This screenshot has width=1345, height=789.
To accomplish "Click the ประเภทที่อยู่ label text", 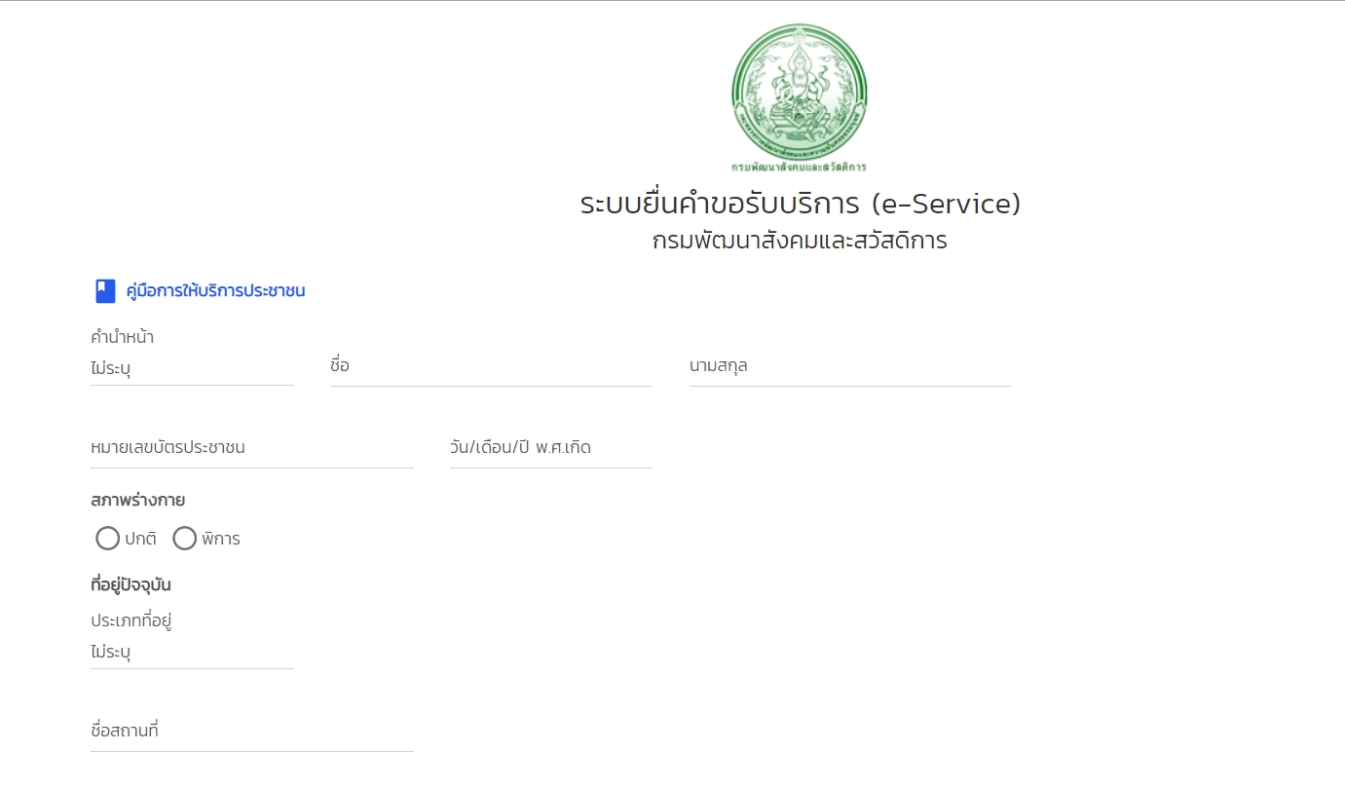I will tap(131, 621).
